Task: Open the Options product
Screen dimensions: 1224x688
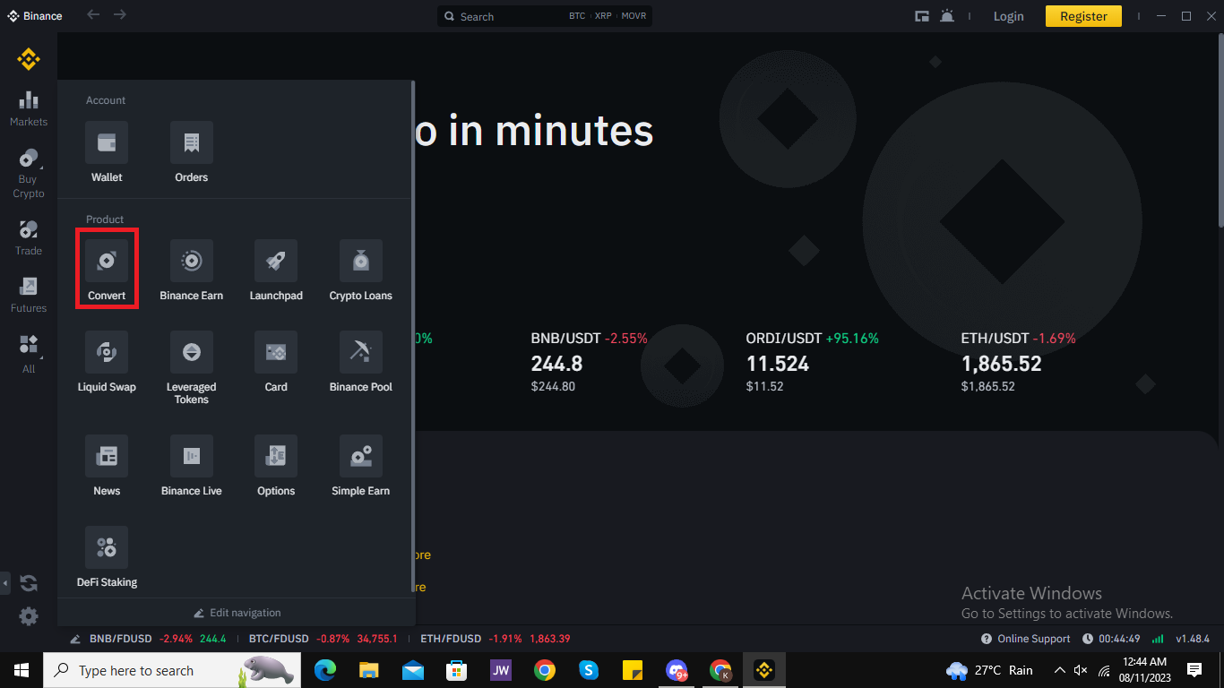Action: (276, 466)
